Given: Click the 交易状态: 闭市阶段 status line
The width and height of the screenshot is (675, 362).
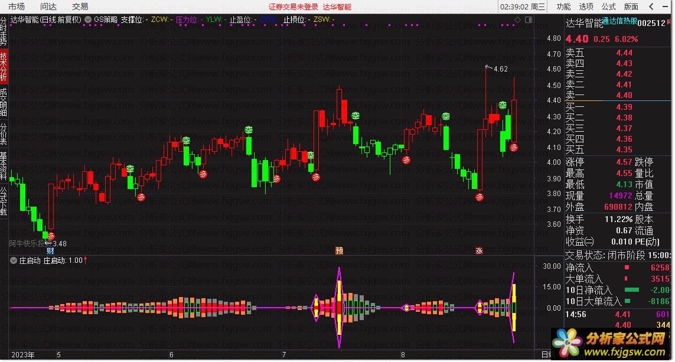Looking at the screenshot, I should click(x=617, y=255).
